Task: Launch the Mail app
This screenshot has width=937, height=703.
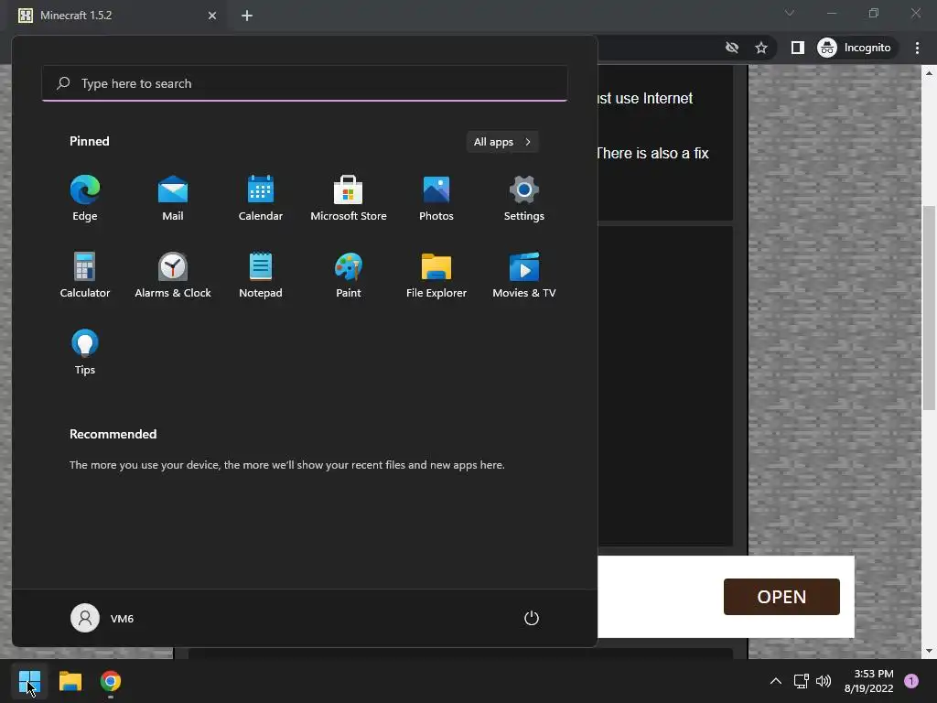Action: tap(173, 199)
